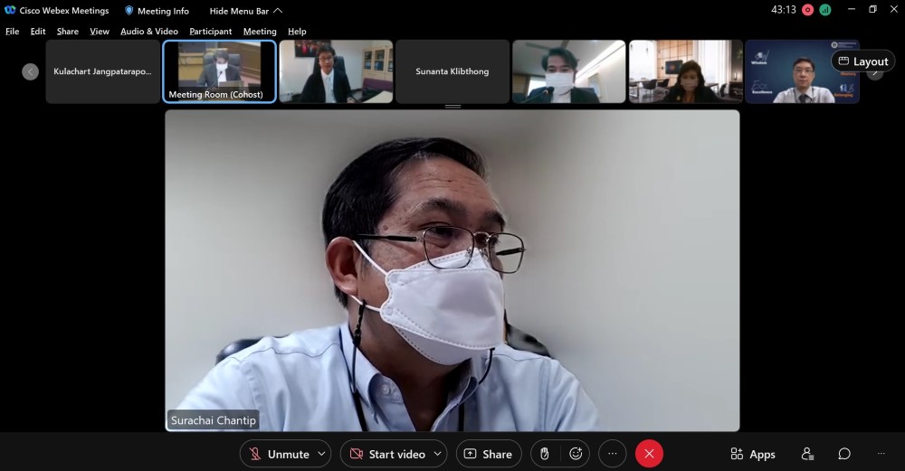Open the Participant menu

pos(210,32)
